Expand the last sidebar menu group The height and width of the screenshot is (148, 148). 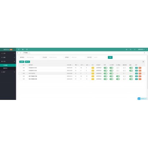pyautogui.click(x=8, y=72)
